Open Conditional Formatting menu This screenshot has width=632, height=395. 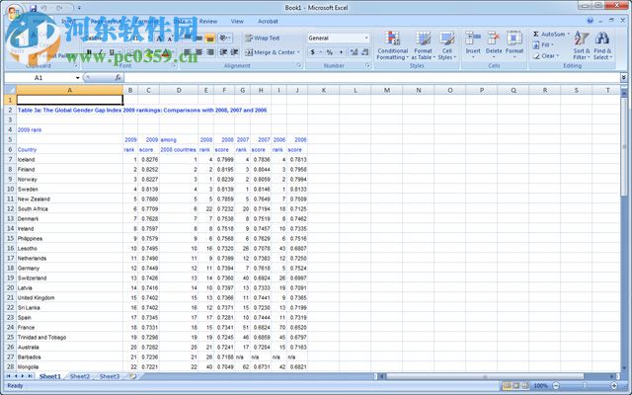pos(393,45)
